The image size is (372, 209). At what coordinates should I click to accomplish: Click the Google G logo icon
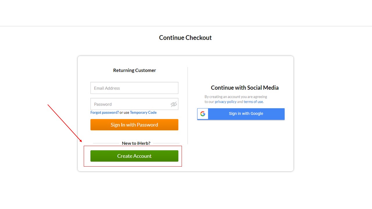click(203, 114)
